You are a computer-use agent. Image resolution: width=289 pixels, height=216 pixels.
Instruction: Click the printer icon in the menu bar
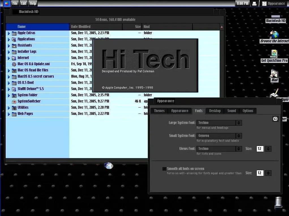(x=254, y=3)
